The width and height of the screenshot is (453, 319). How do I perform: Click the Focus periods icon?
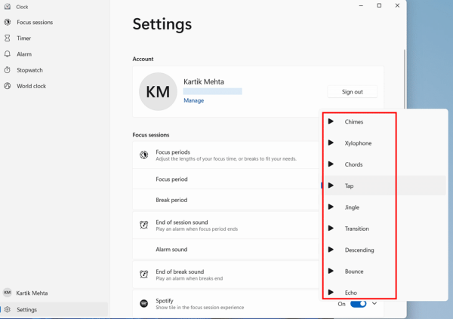click(144, 155)
